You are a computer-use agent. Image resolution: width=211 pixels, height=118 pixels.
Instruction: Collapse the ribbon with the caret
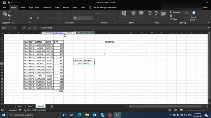click(x=209, y=23)
